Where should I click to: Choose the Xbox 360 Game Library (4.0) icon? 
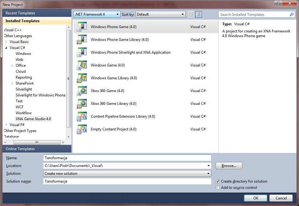82,104
